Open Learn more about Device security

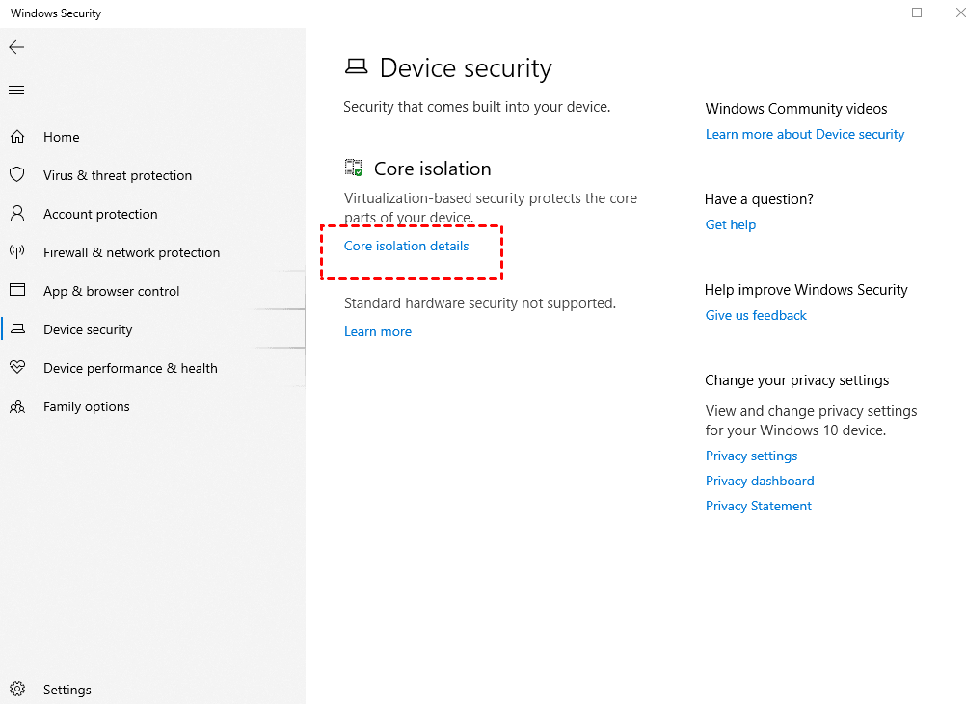(x=805, y=134)
